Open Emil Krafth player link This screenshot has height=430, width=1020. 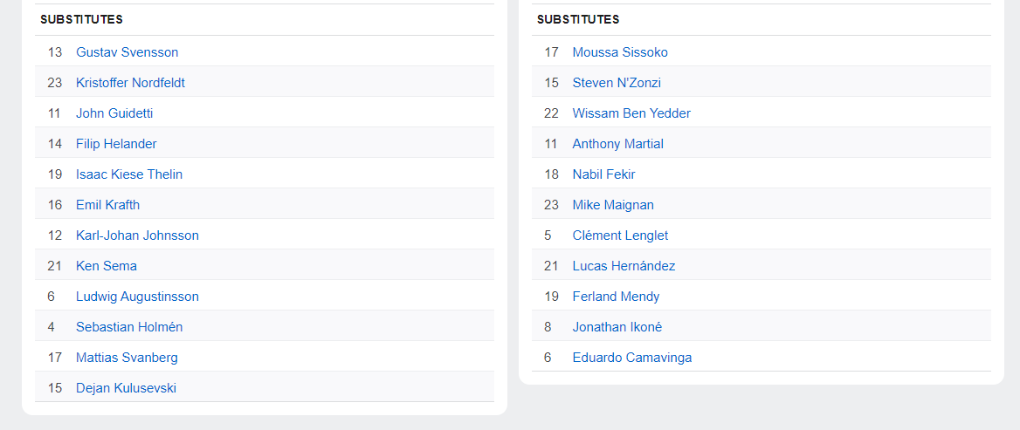(x=108, y=205)
